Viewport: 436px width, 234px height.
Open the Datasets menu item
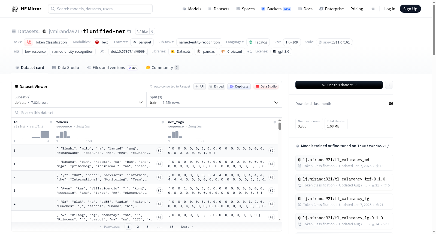(219, 9)
